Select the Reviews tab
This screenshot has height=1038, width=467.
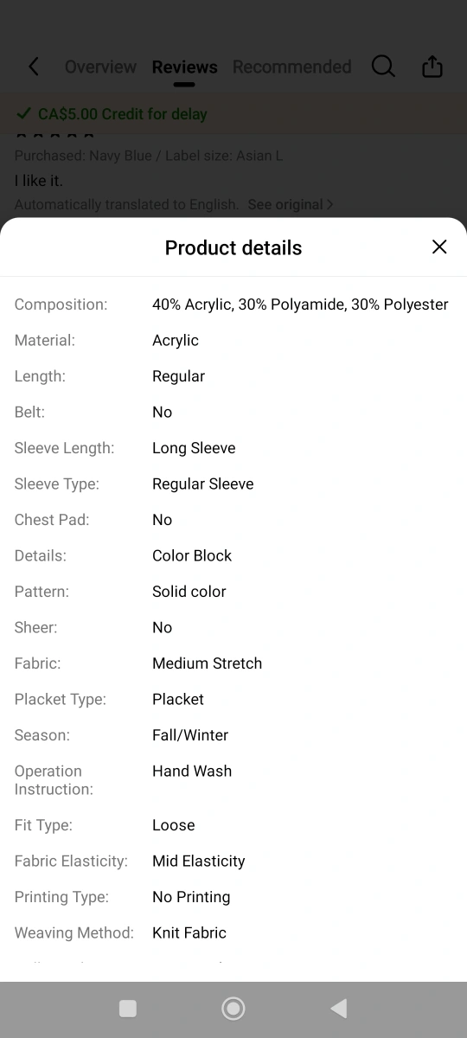tap(184, 67)
